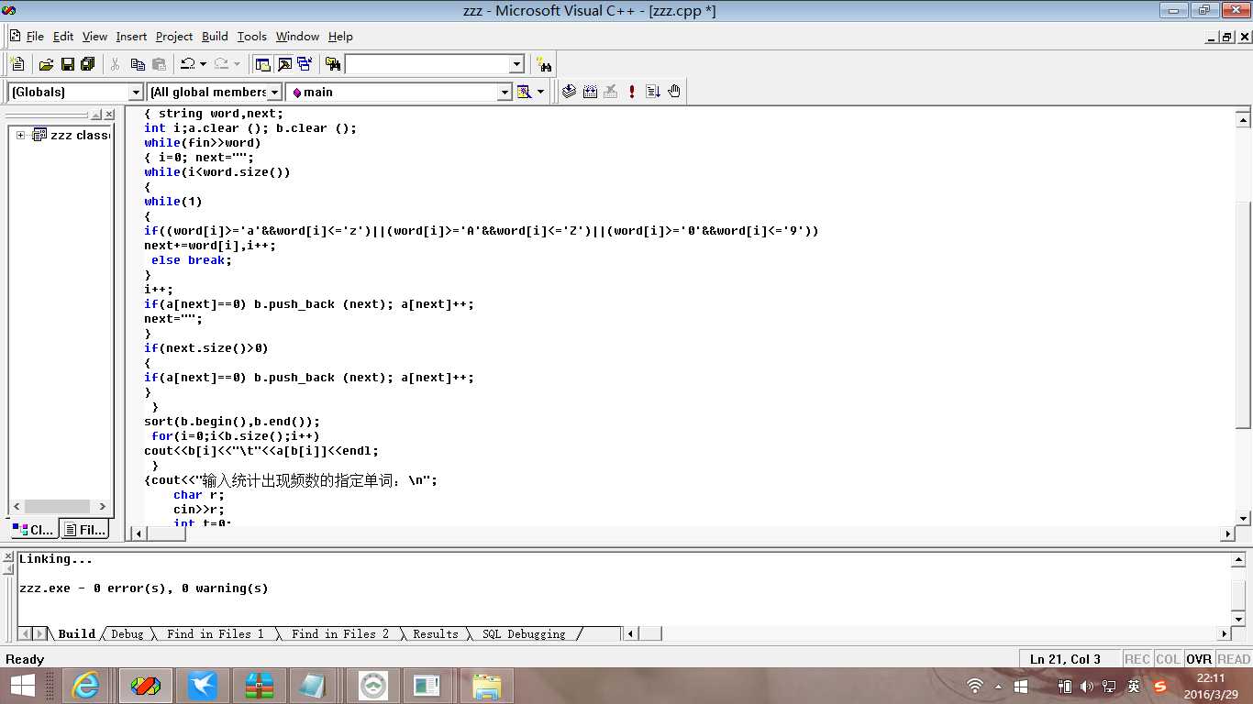1253x704 pixels.
Task: Select the Debug output tab
Action: [128, 633]
